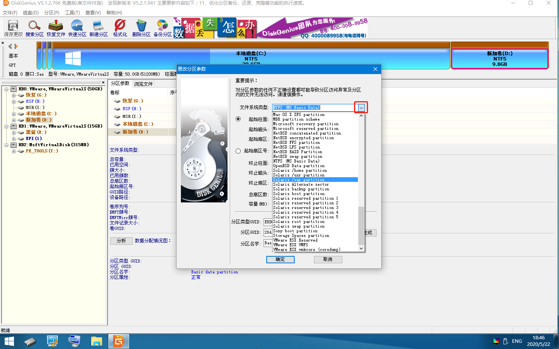This screenshot has width=559, height=349.
Task: Click the 删除分区 delete partition icon
Action: click(141, 28)
